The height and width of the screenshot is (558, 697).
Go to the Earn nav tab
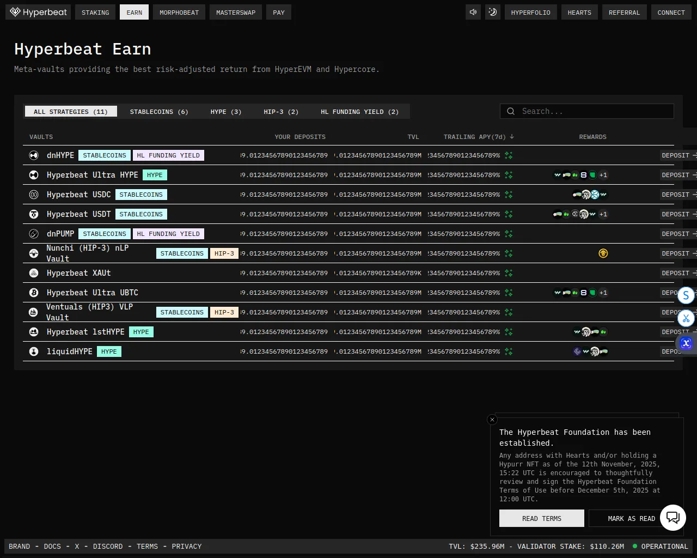click(x=134, y=12)
